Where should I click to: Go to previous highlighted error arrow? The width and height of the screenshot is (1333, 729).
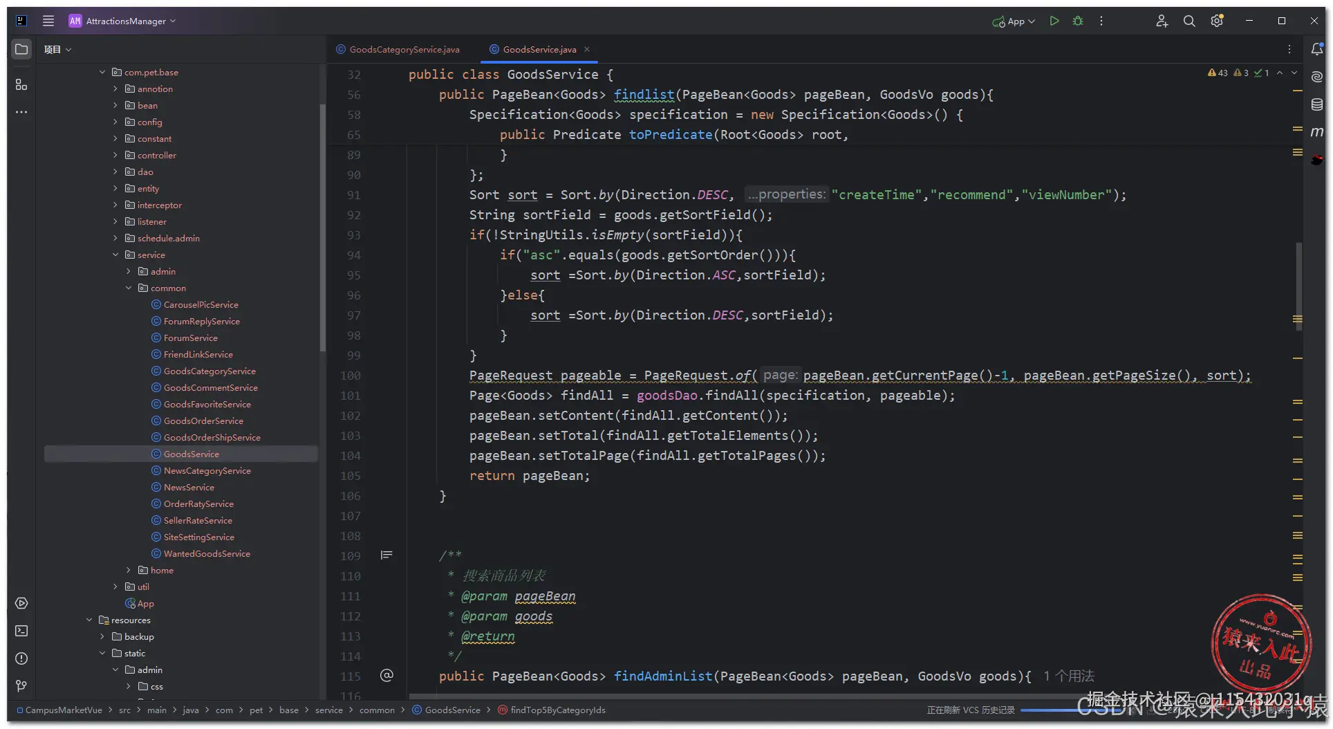pos(1280,73)
